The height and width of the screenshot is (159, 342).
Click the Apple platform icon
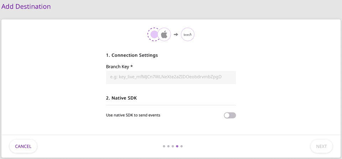point(164,35)
